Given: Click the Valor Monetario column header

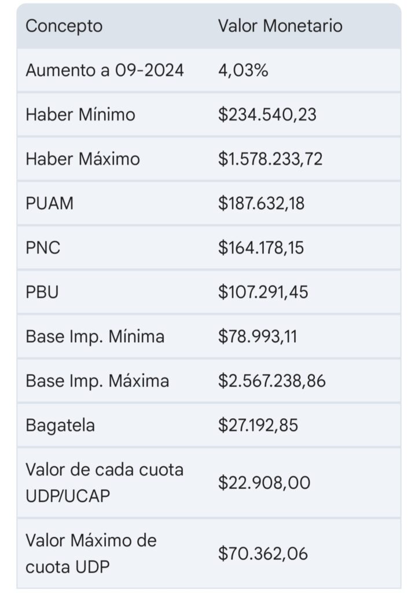Looking at the screenshot, I should pyautogui.click(x=280, y=26).
